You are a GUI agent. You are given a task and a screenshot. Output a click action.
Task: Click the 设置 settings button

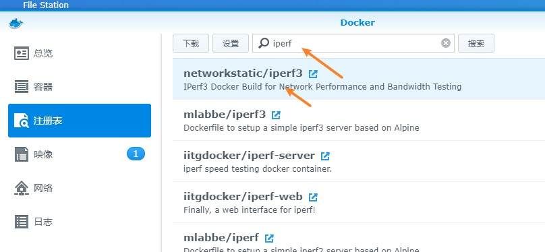point(231,43)
